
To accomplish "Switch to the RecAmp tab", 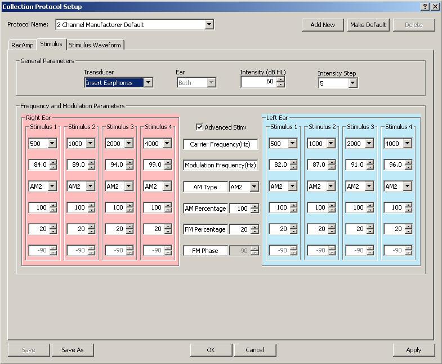I will coord(23,45).
